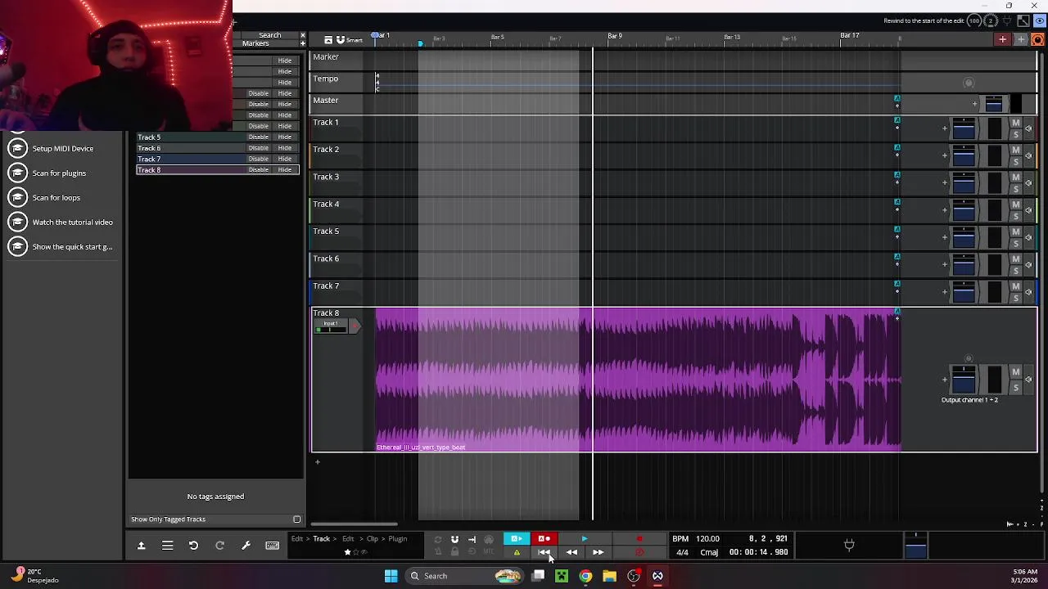Hide Track 8 in track list

coord(284,169)
